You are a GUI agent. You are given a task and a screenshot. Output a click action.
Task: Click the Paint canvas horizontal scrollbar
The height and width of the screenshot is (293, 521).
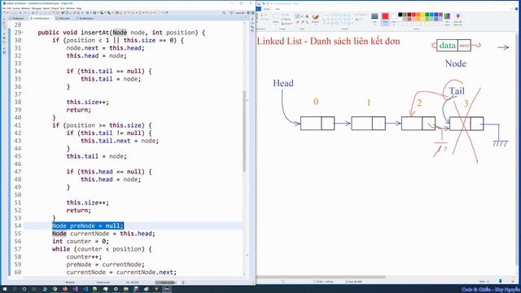tap(321, 277)
